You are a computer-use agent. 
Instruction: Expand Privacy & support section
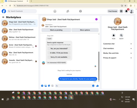(x=118, y=58)
